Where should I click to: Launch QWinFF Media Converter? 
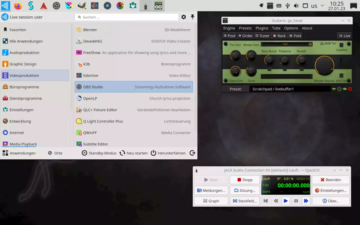click(134, 133)
